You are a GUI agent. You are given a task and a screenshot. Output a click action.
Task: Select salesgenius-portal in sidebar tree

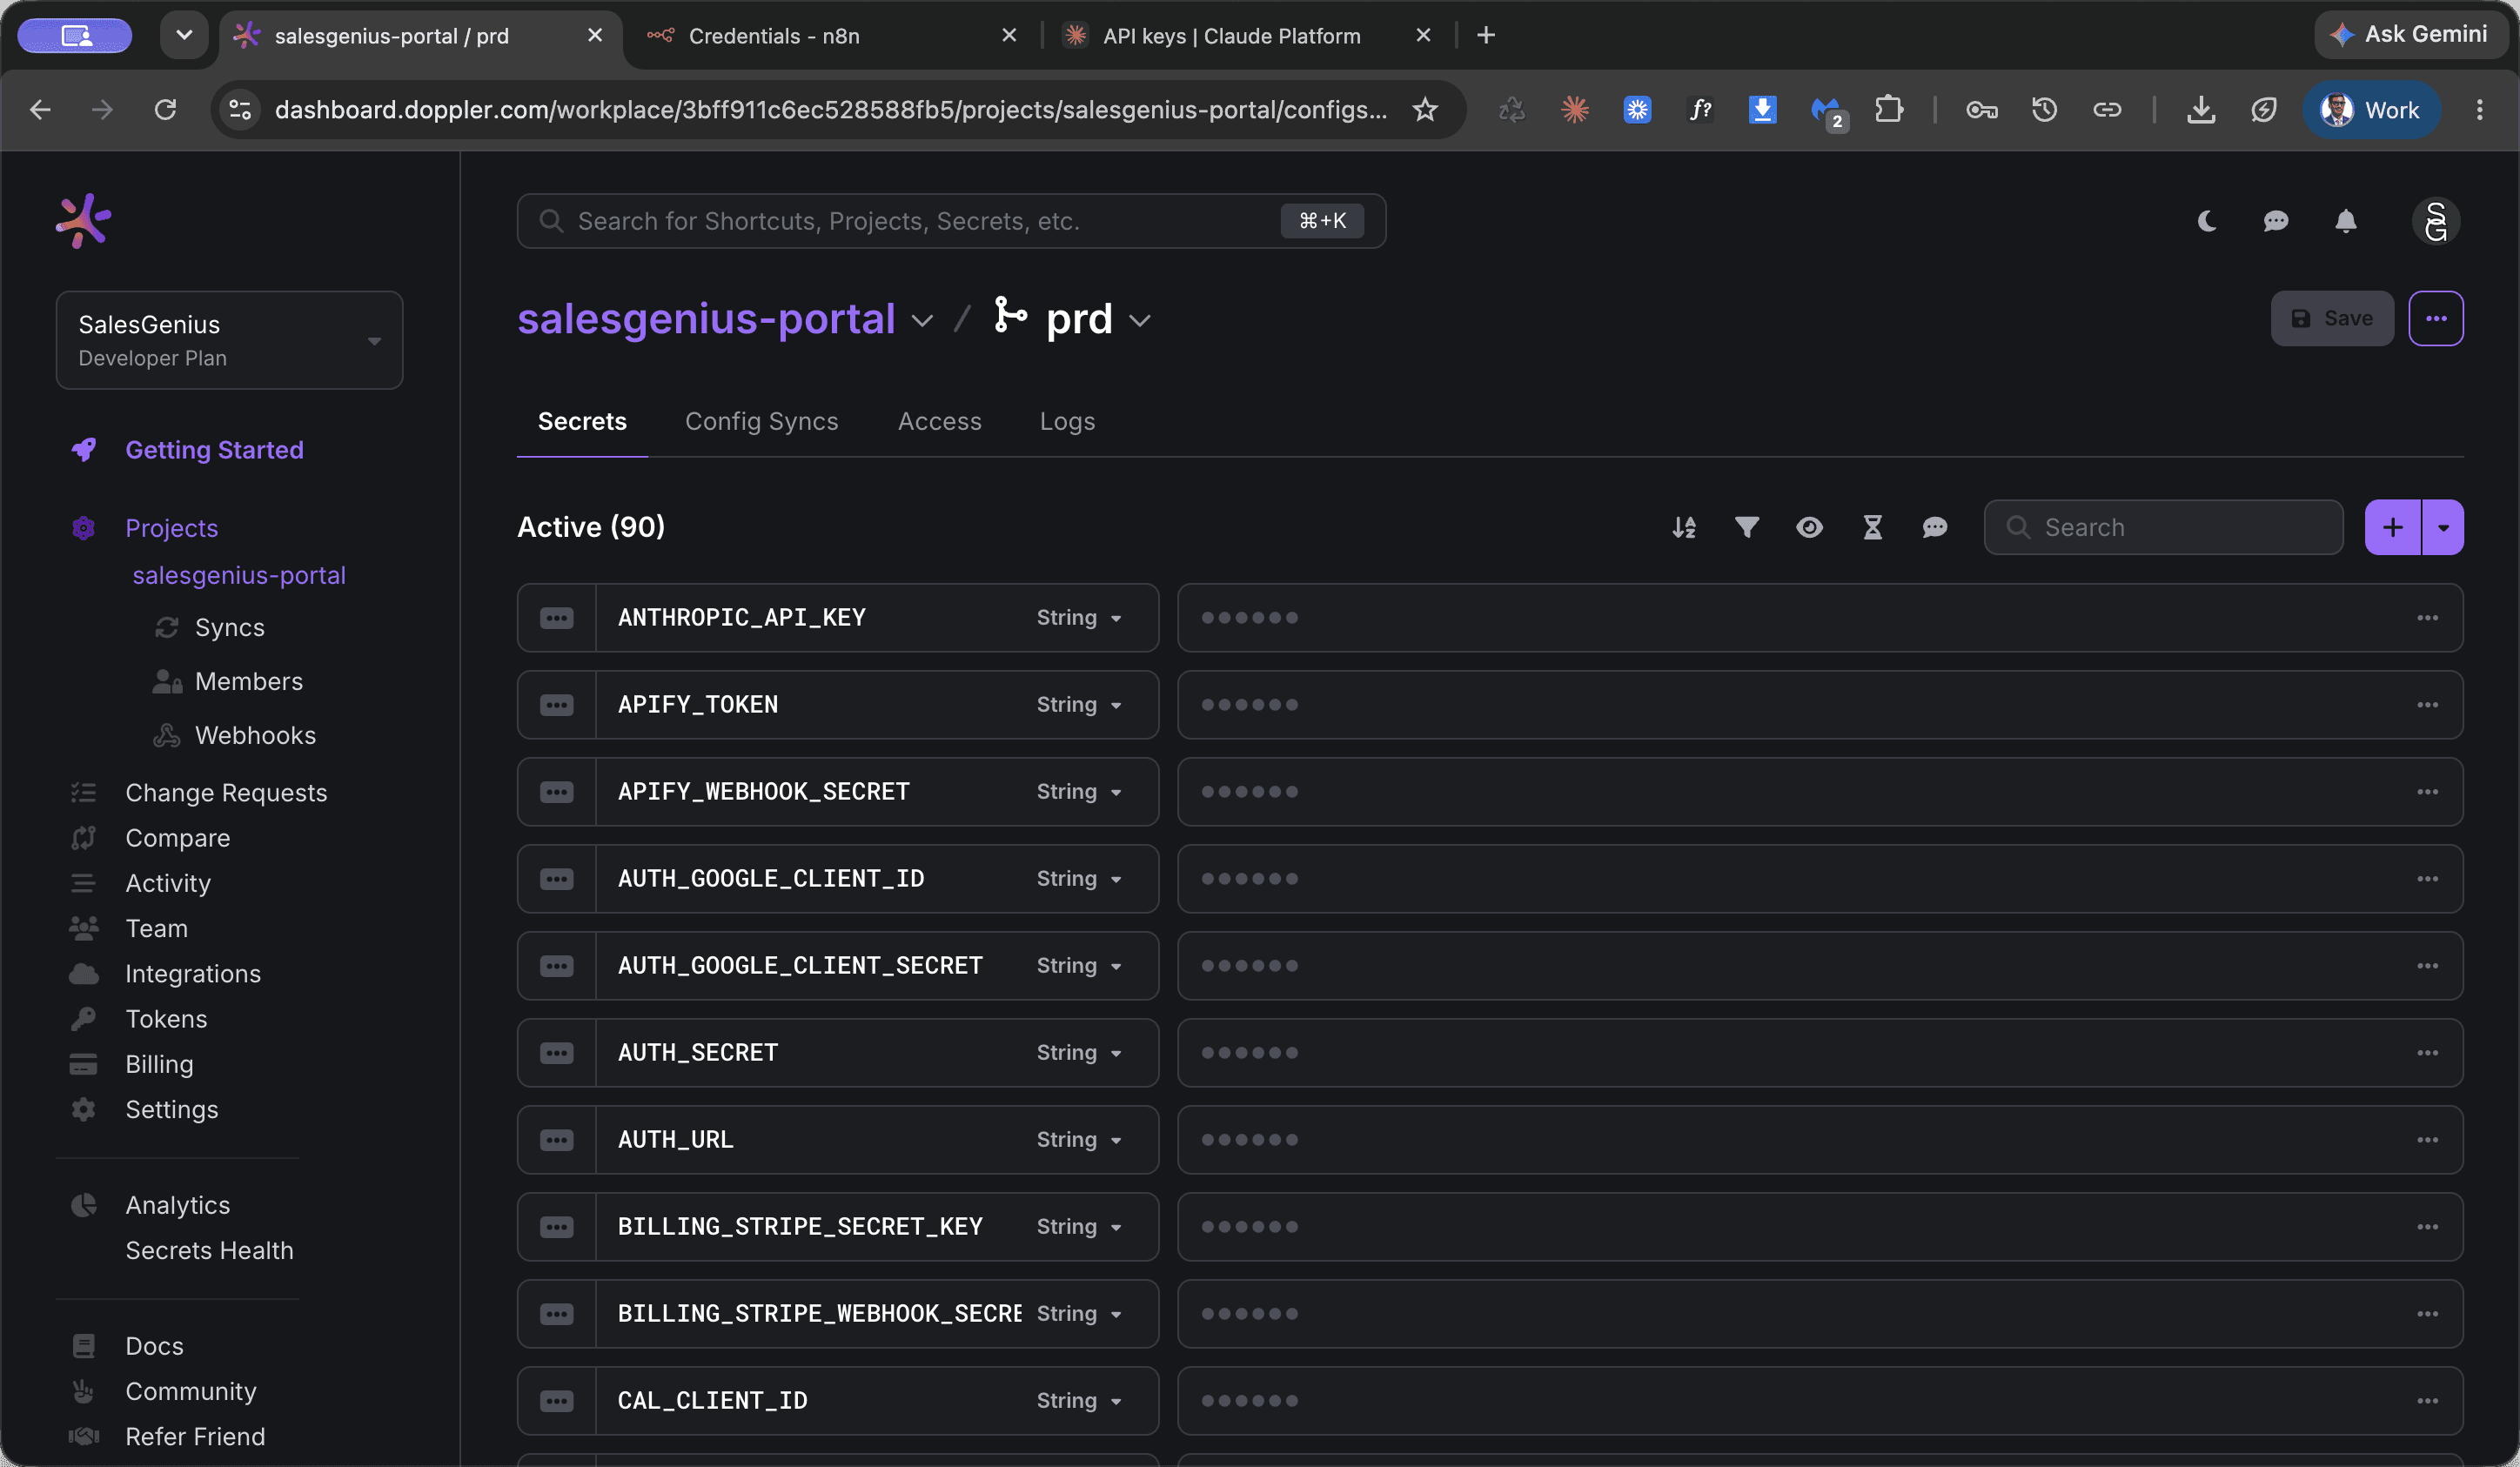pos(239,575)
